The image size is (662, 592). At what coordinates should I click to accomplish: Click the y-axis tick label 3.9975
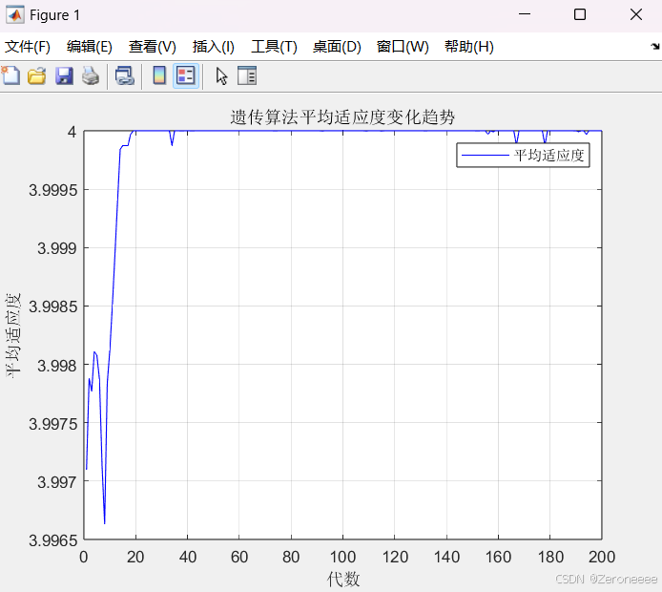(53, 423)
